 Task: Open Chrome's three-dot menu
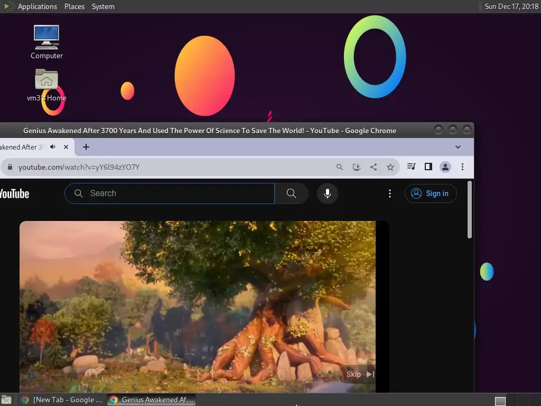[462, 167]
